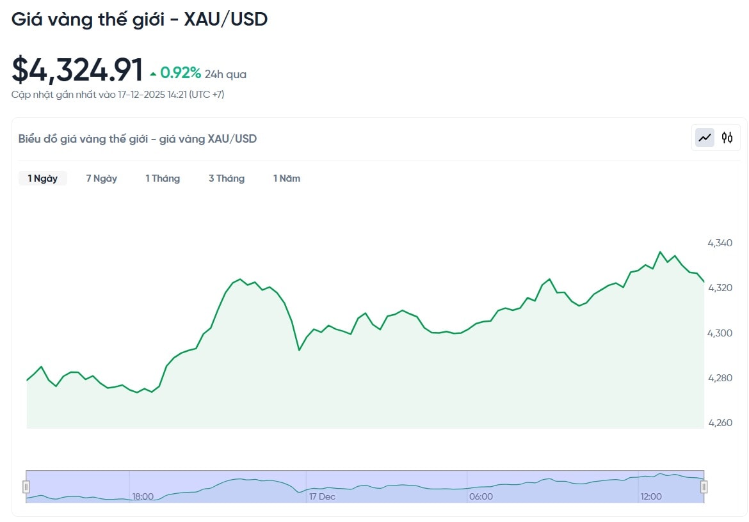This screenshot has width=749, height=522.
Task: Click 06:00 marker in the navigator timeline
Action: tap(481, 496)
